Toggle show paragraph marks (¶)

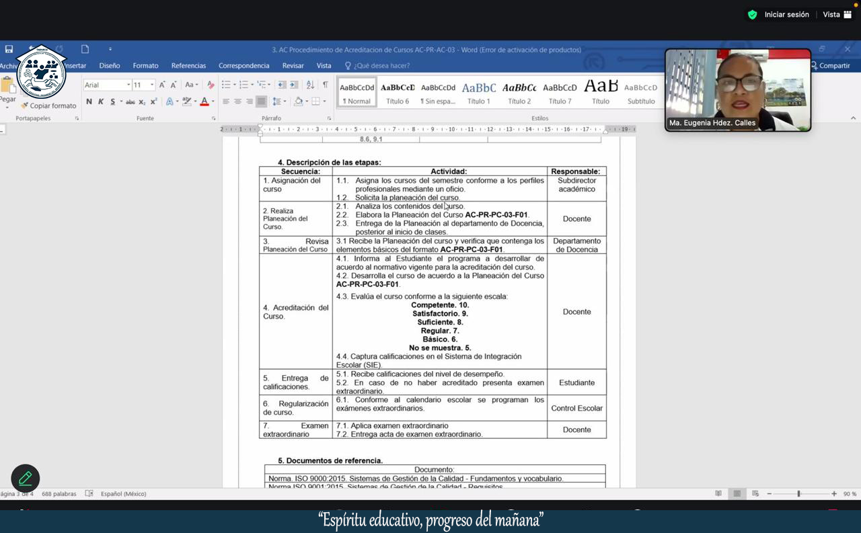tap(326, 85)
